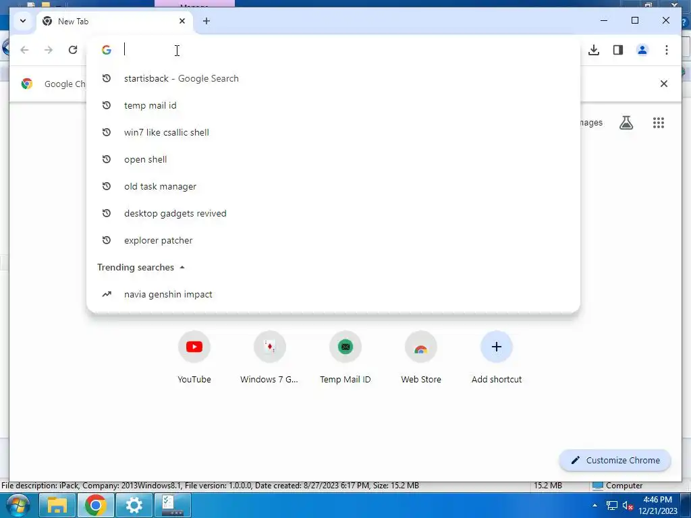This screenshot has width=691, height=518.
Task: Choose the startisback Google Search suggestion
Action: [x=333, y=78]
